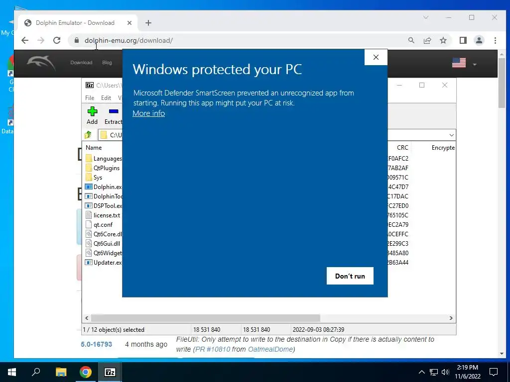Viewport: 510px width, 382px height.
Task: Click the 7-Zip horizontal scrollbar thumb
Action: pyautogui.click(x=206, y=318)
